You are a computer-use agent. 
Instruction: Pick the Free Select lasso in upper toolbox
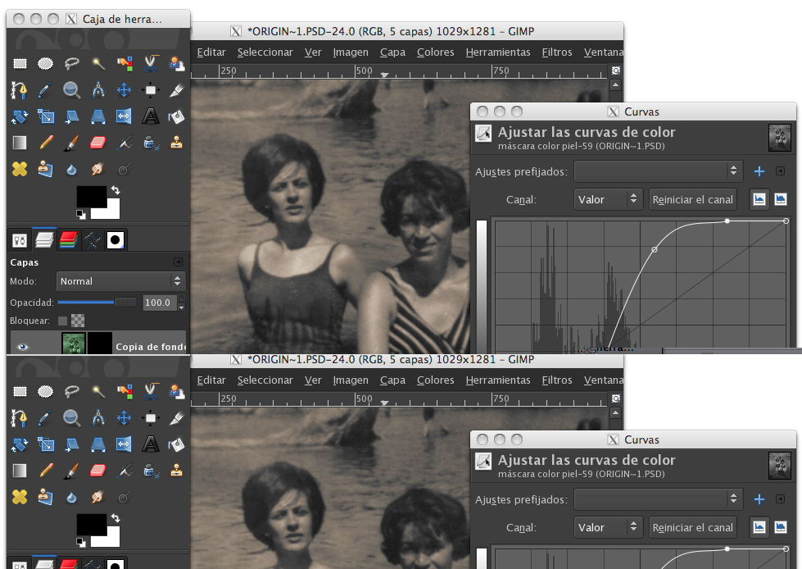pos(71,63)
